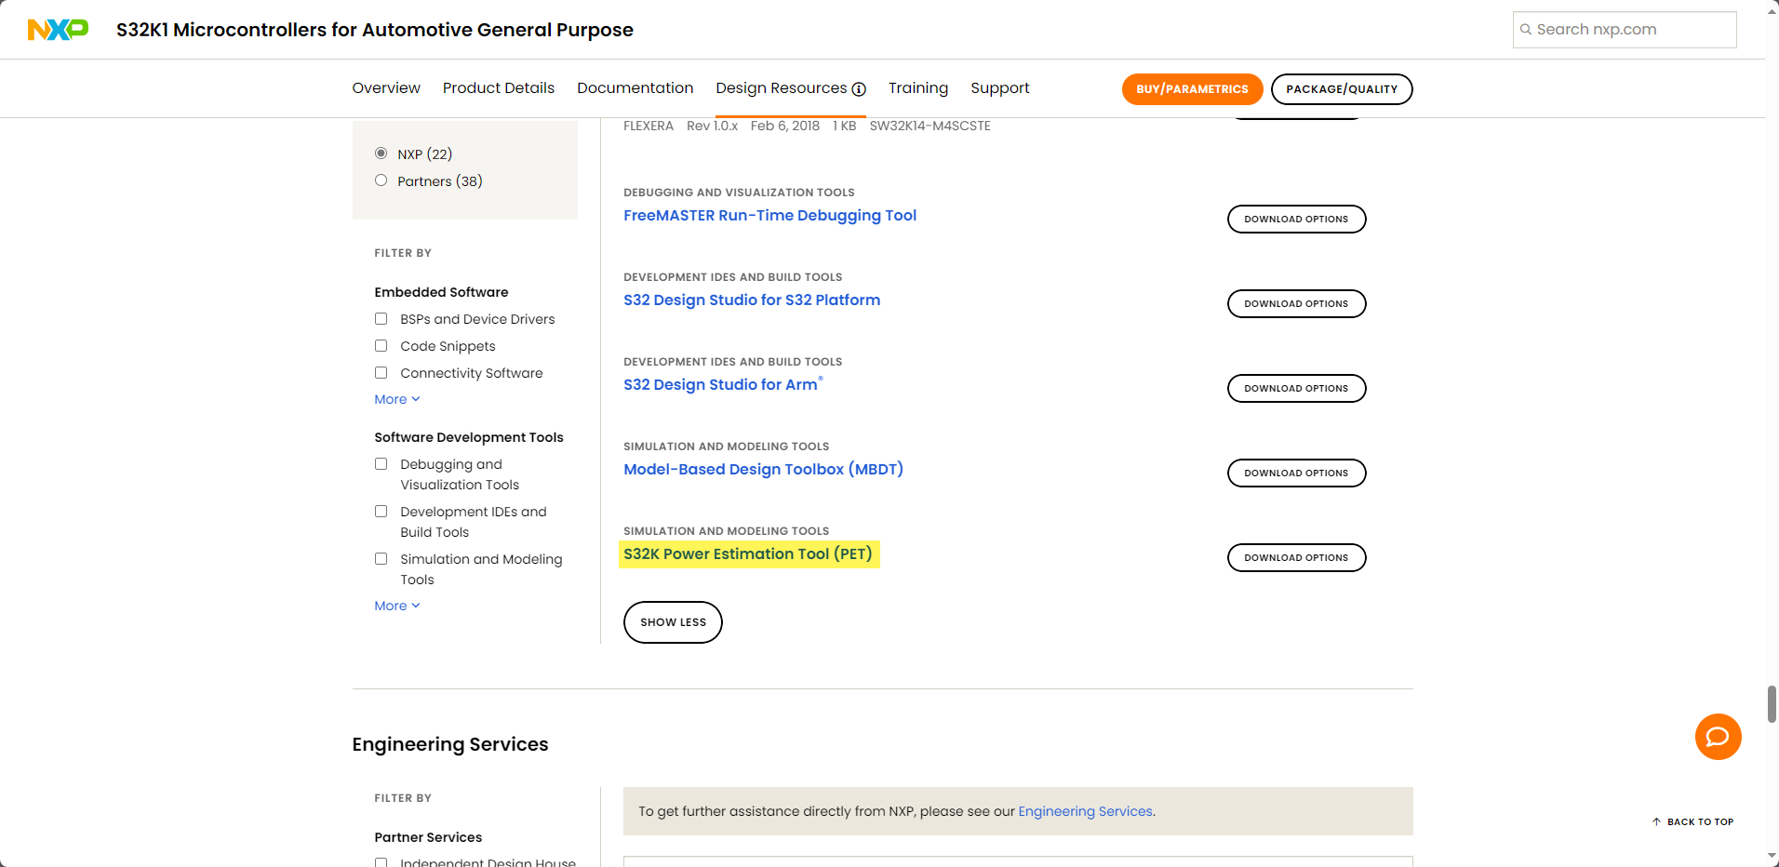Select the Partners (38) radio button

click(381, 180)
